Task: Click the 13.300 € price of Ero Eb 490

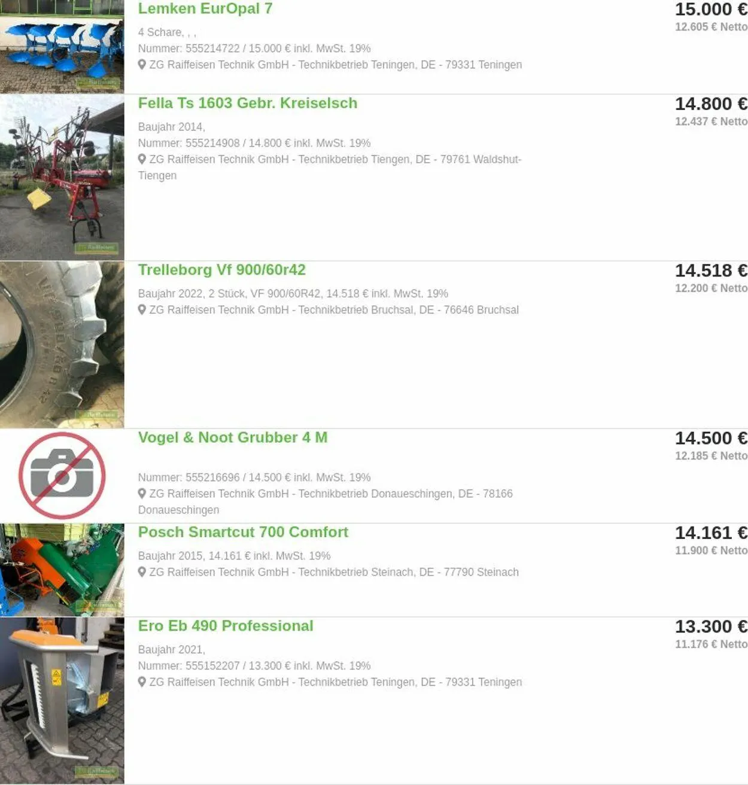Action: (x=711, y=626)
